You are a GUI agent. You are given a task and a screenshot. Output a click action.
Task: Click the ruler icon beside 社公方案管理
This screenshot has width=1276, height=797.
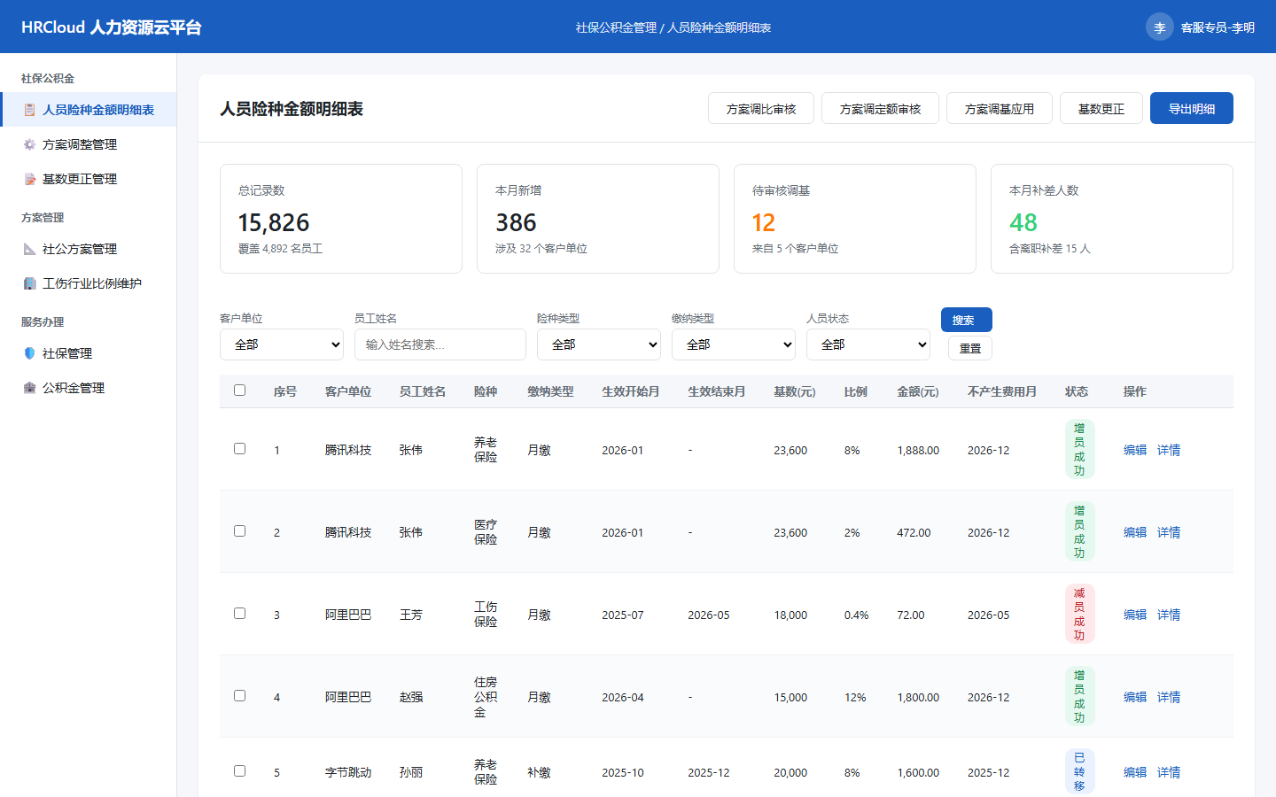29,249
